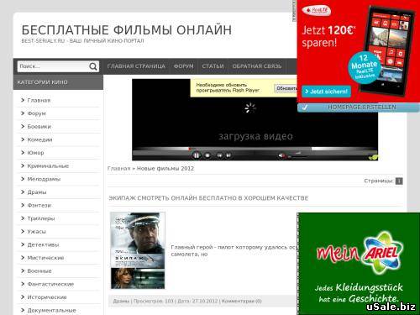Open the Криминальные category
The image size is (420, 315).
pos(48,166)
